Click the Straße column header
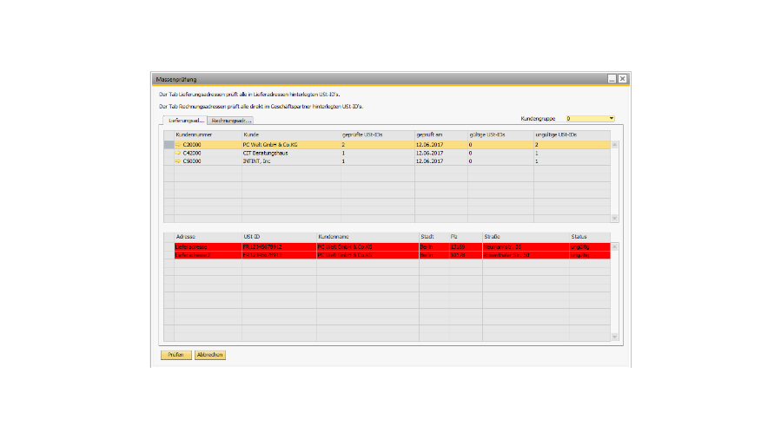The image size is (781, 439). click(526, 237)
